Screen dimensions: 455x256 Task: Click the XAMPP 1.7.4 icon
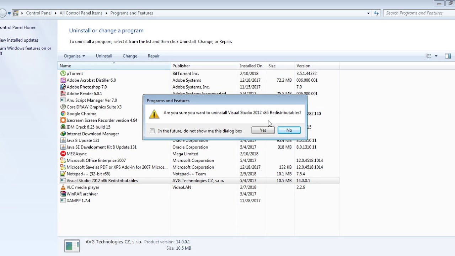63,201
